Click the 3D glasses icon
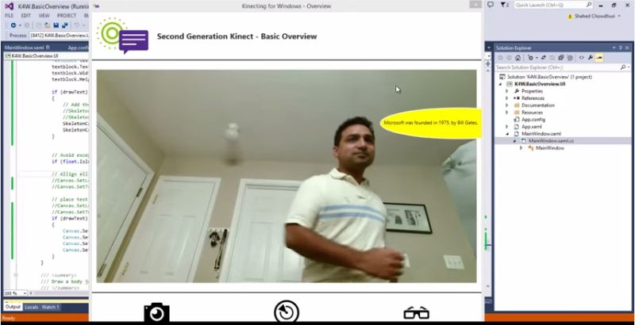 click(x=416, y=312)
